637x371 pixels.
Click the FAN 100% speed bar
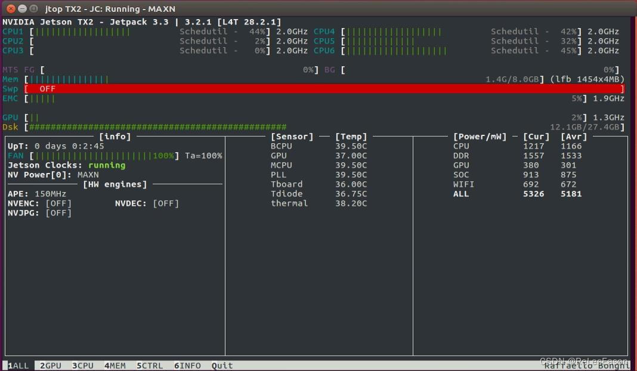(x=104, y=156)
